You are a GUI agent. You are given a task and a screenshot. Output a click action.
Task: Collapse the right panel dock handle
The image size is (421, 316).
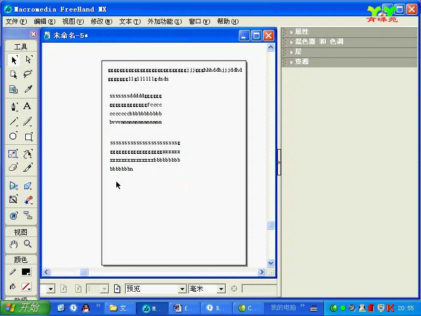pyautogui.click(x=279, y=162)
